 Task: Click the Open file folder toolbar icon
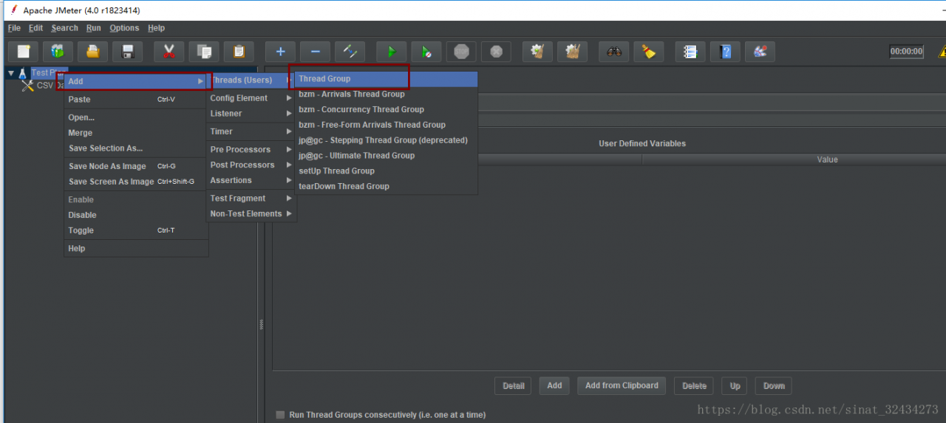92,52
